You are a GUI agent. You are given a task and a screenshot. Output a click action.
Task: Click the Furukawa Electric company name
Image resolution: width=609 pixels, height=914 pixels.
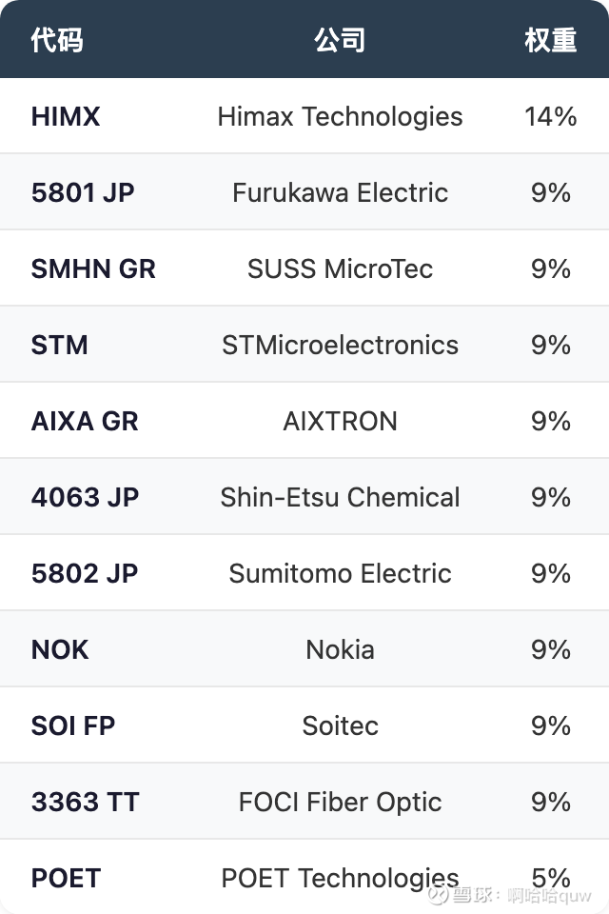click(x=340, y=192)
